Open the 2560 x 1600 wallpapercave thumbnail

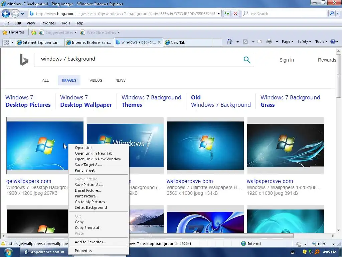tap(205, 146)
